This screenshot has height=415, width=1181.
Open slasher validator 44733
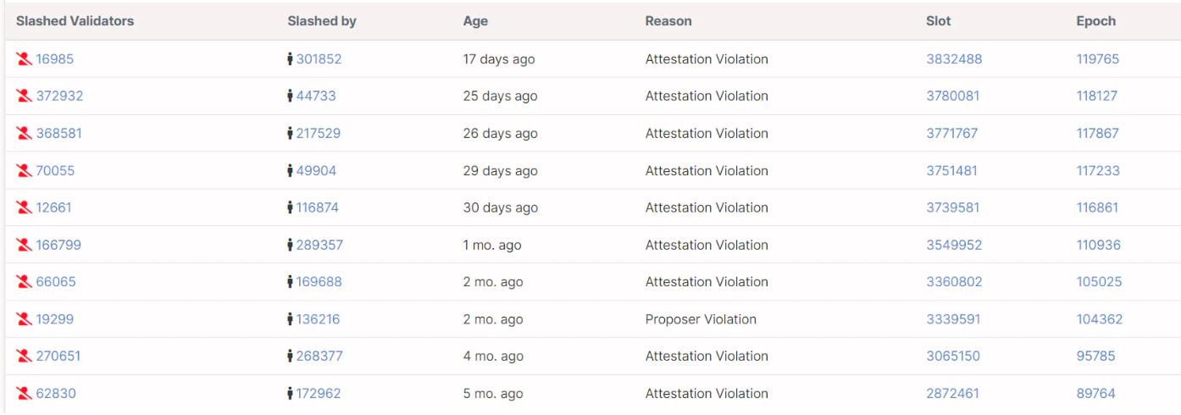(x=316, y=97)
